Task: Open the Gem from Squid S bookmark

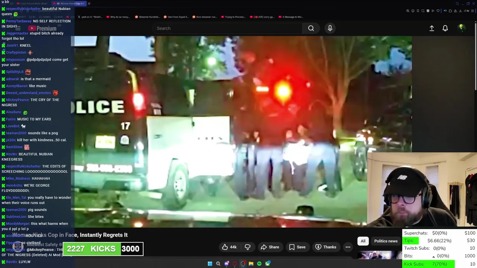Action: [x=176, y=17]
